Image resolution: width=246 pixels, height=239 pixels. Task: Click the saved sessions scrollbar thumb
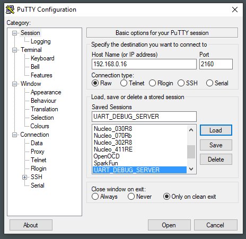coord(191,152)
